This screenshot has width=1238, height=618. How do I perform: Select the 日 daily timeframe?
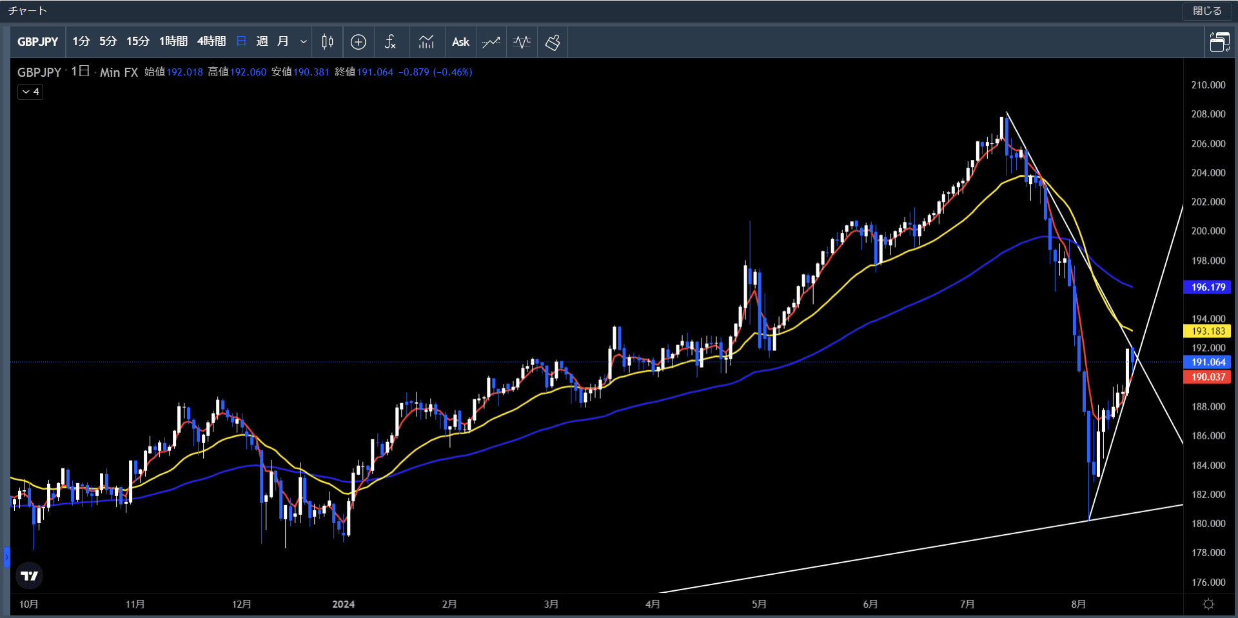coord(242,42)
